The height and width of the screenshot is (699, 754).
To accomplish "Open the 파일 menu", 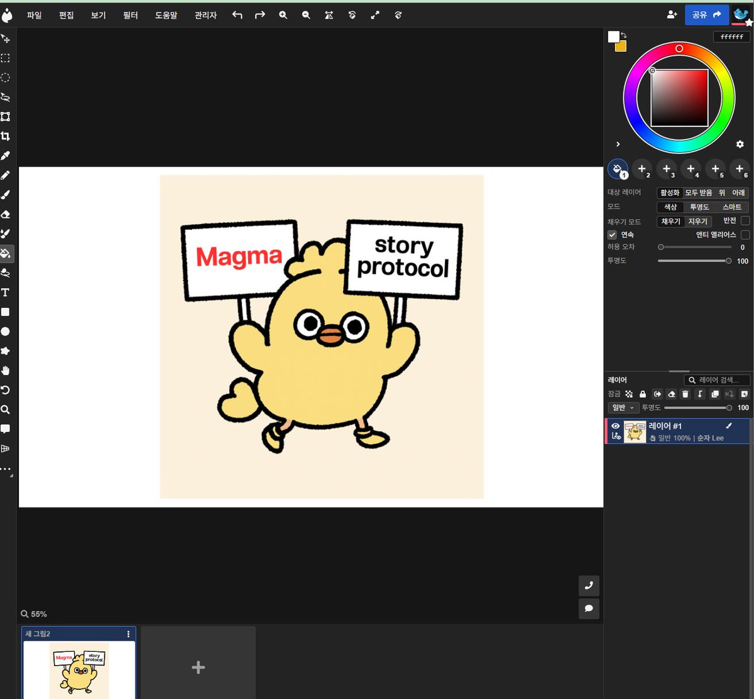I will (35, 15).
